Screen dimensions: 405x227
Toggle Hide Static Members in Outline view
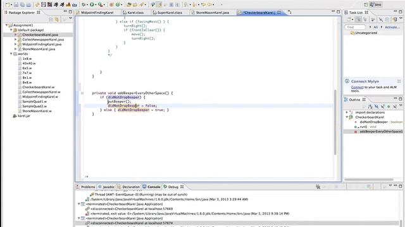pyautogui.click(x=382, y=107)
